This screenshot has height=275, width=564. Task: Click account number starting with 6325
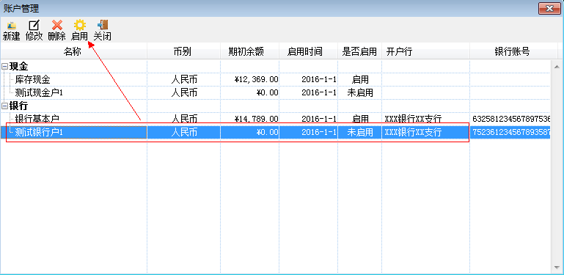[x=510, y=119]
